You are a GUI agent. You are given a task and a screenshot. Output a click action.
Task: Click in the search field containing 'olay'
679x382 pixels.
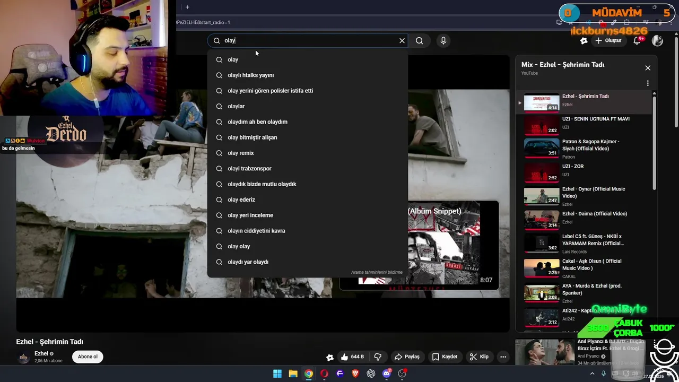click(x=308, y=40)
